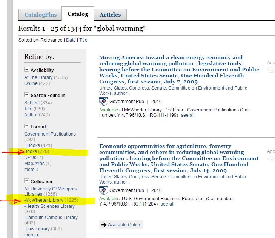Click the arrow icon in Available Online

tap(104, 225)
